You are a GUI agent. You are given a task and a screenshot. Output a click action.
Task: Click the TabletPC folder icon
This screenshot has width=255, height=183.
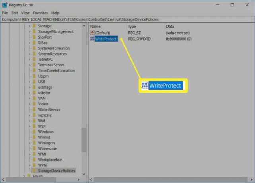coord(34,59)
